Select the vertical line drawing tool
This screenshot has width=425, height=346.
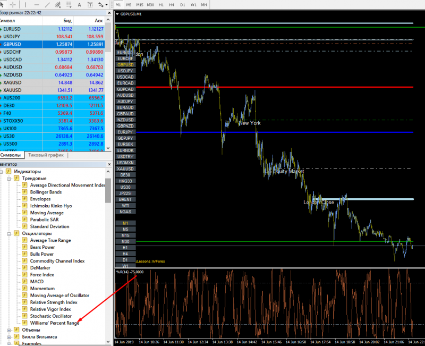click(x=26, y=5)
